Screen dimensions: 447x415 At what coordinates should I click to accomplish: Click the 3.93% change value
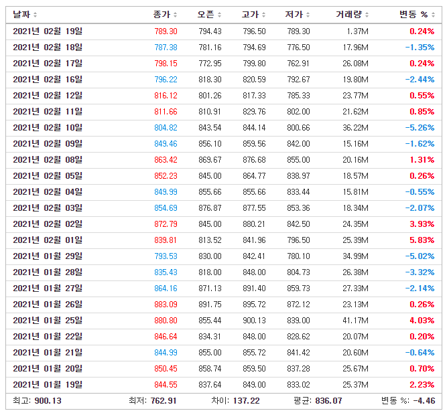[422, 224]
